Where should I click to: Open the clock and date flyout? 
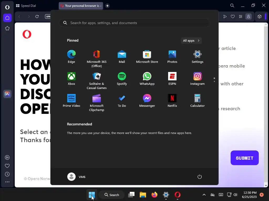point(249,195)
